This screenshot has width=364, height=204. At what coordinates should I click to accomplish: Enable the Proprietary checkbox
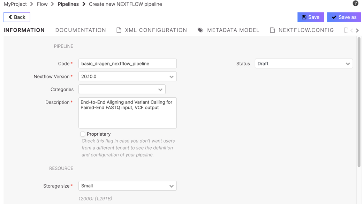pos(83,134)
